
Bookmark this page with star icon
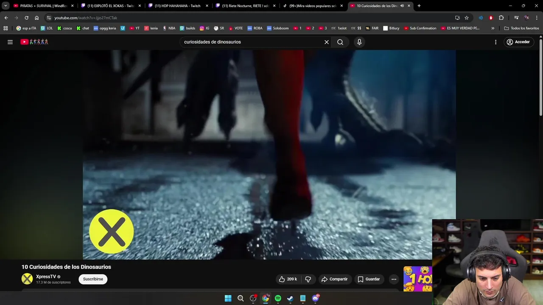467,18
